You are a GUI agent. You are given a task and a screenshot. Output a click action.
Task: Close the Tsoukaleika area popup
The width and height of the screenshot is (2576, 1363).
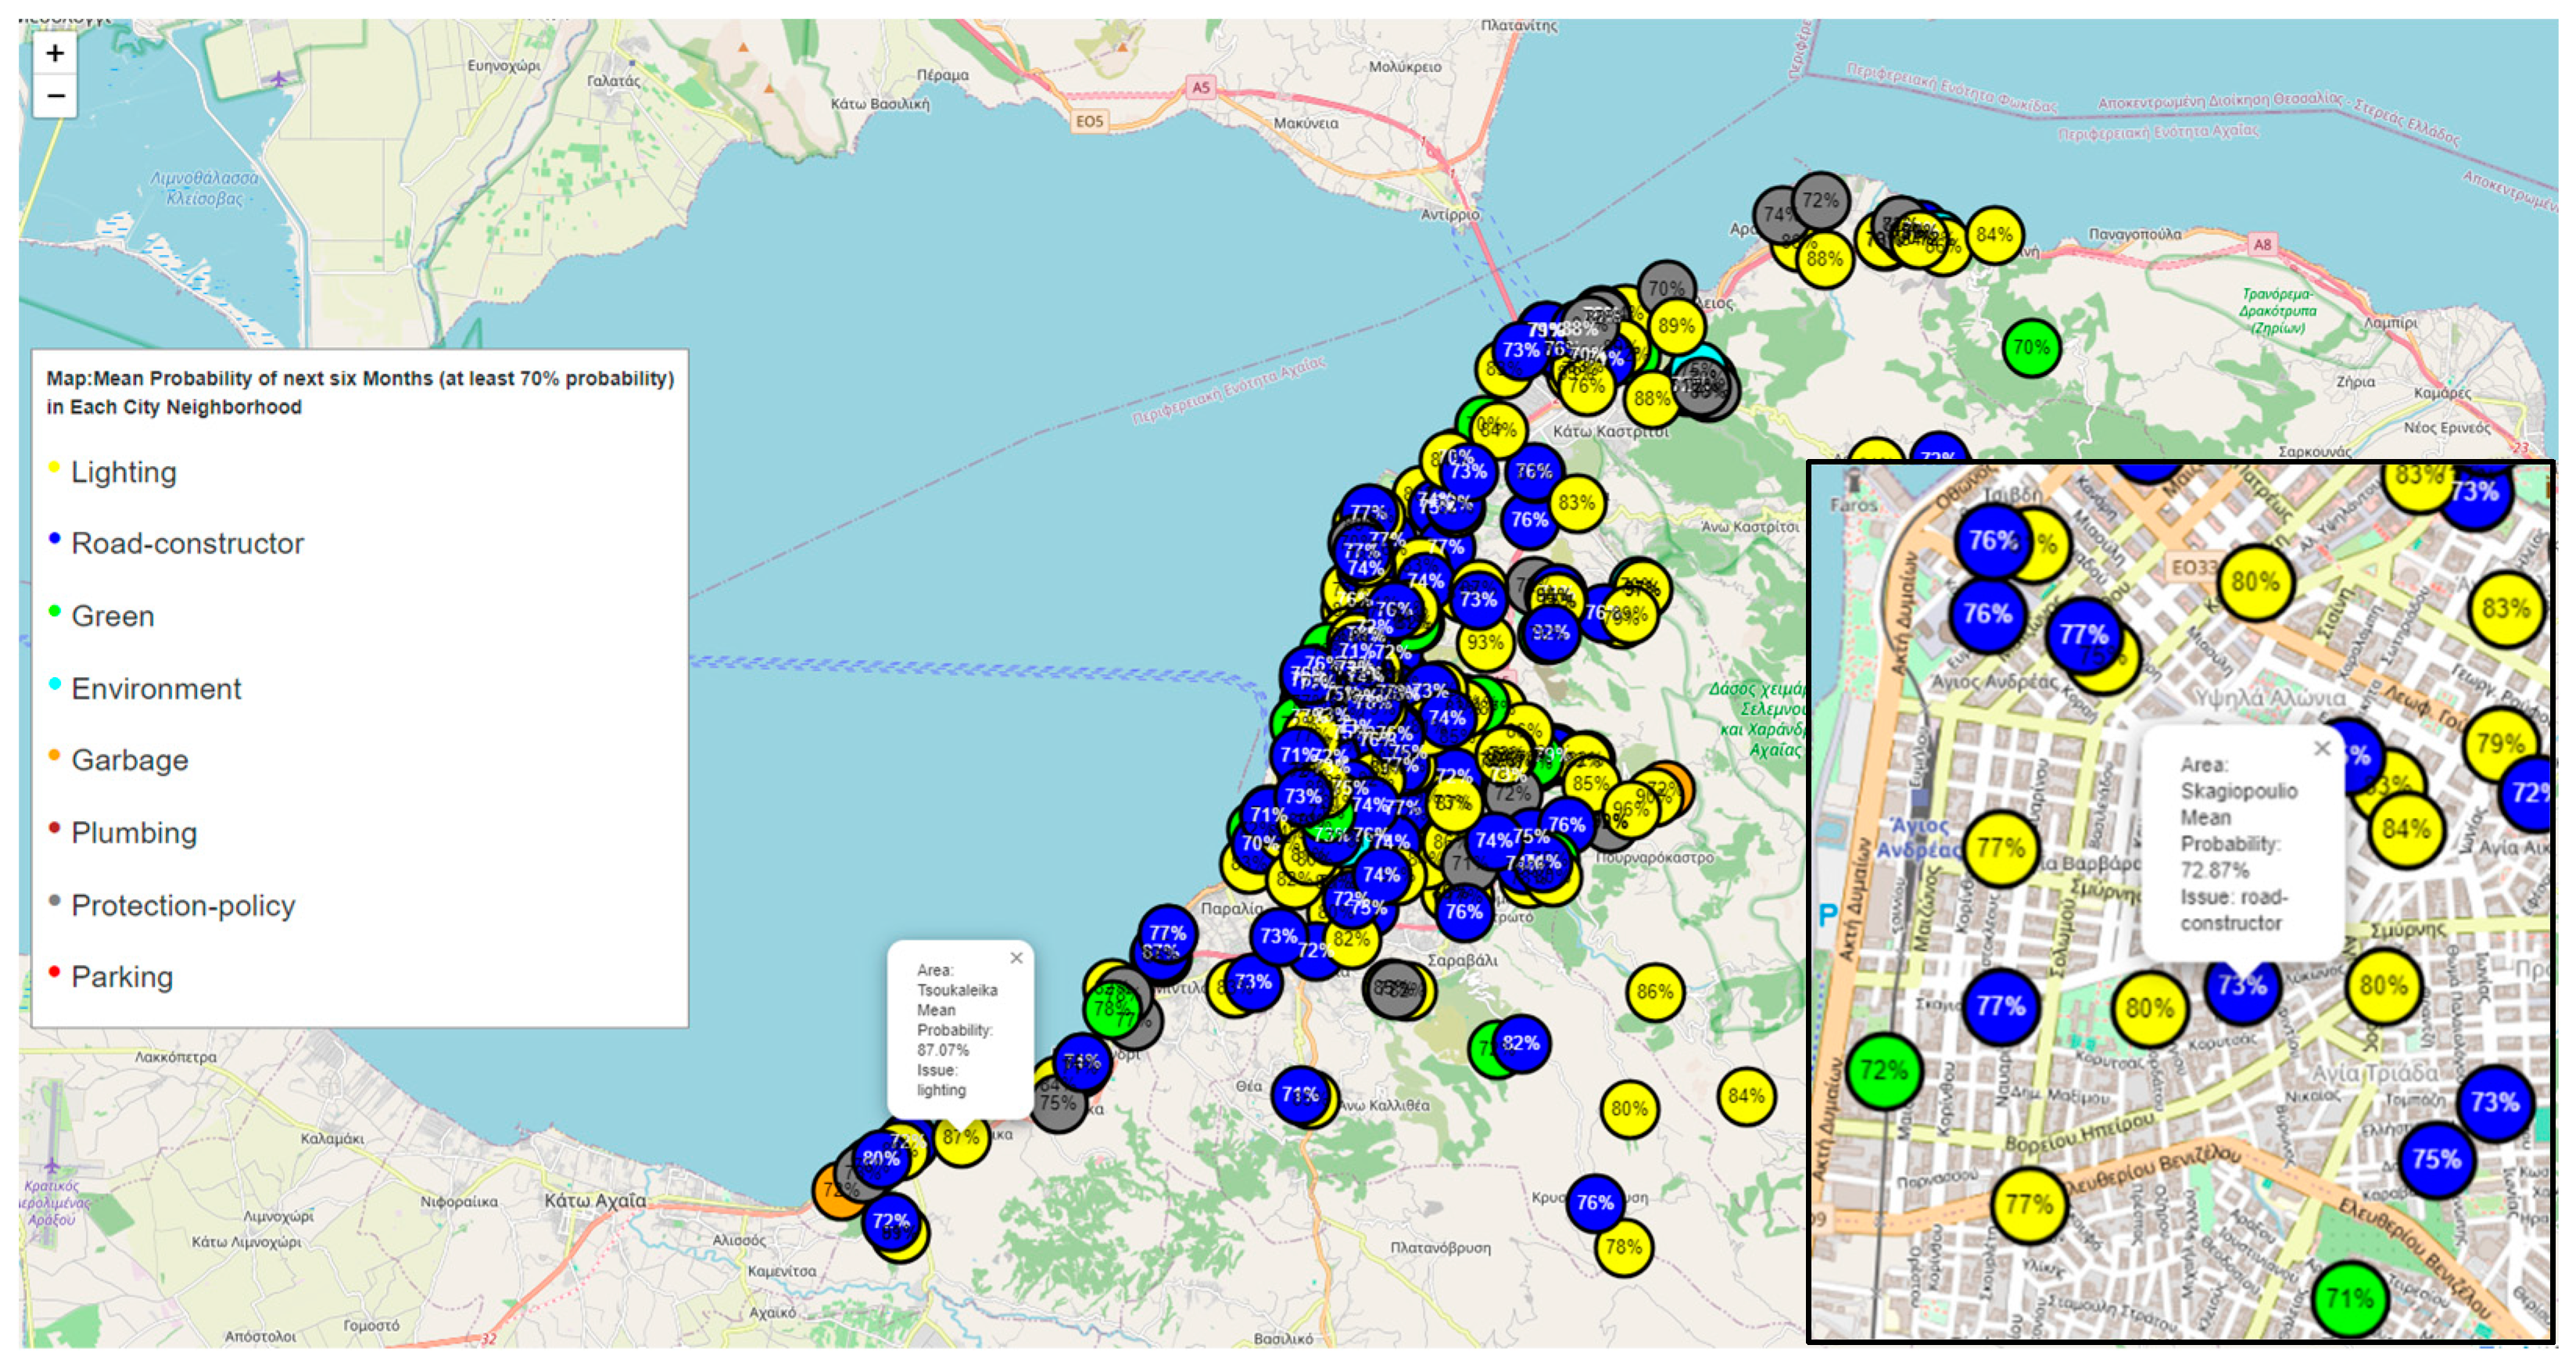coord(1016,958)
